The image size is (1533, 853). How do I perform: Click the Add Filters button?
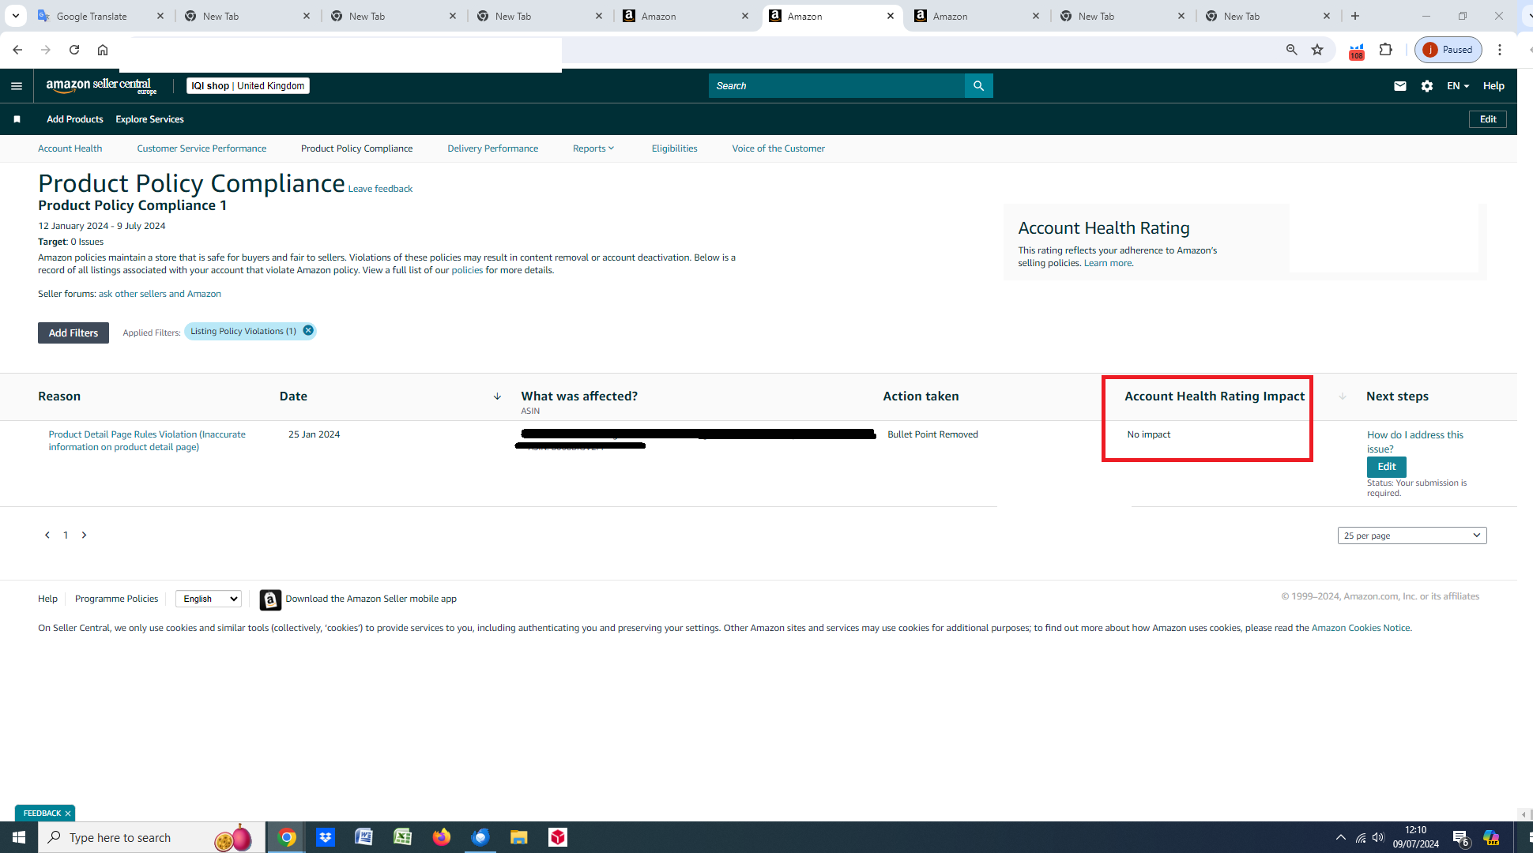(x=73, y=333)
